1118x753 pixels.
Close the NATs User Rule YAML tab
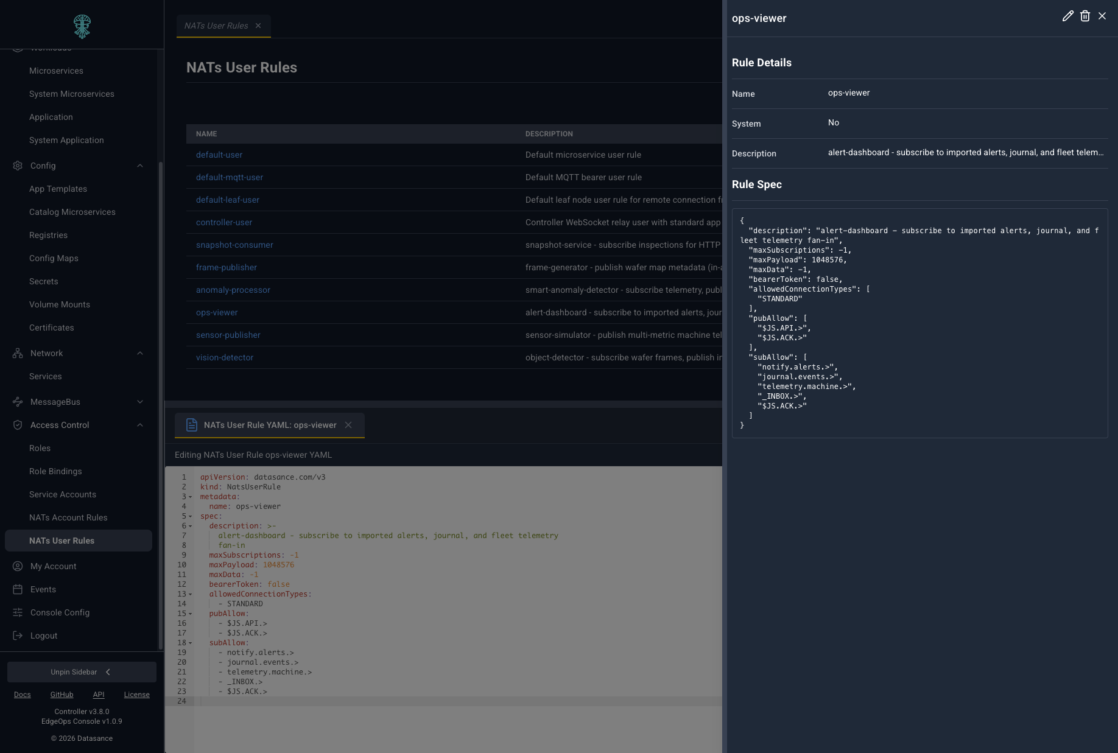pos(348,425)
